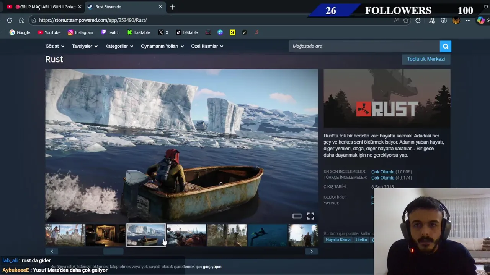Click the Hayatta Kalma tag
The width and height of the screenshot is (490, 275).
tap(338, 240)
